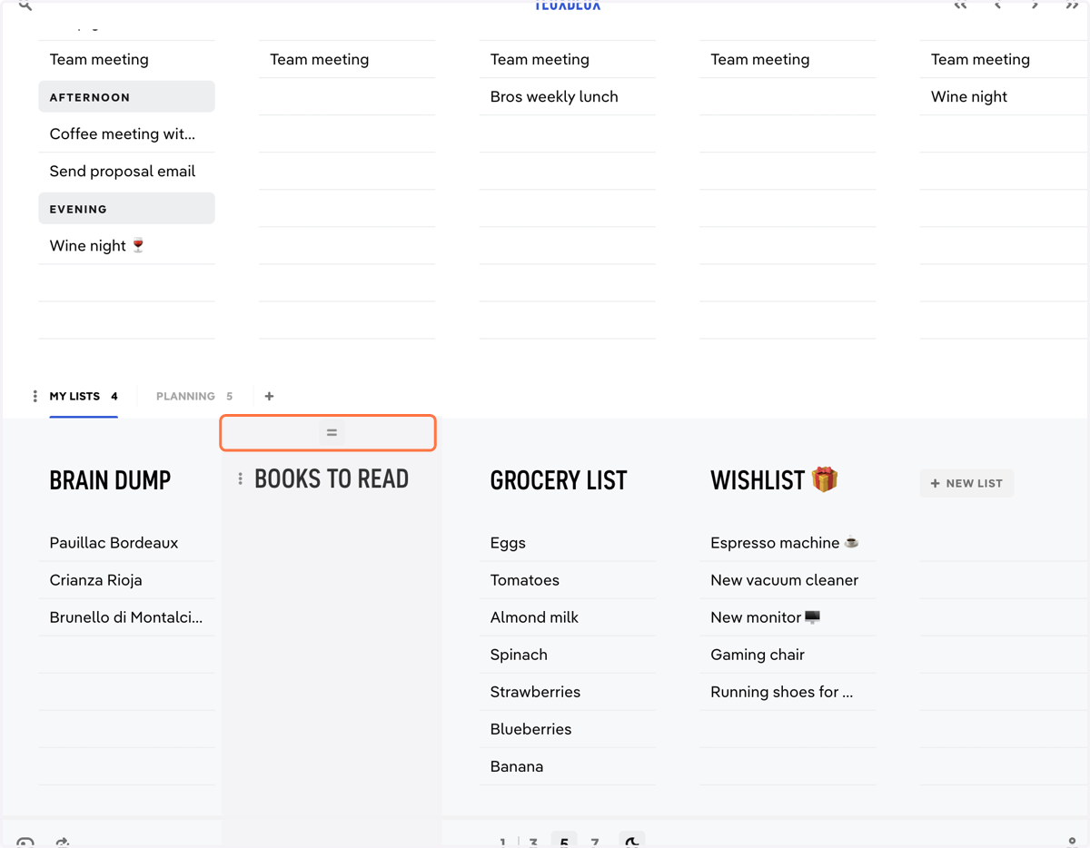This screenshot has height=848, width=1090.
Task: Click the AFTERNOON section header
Action: point(126,97)
